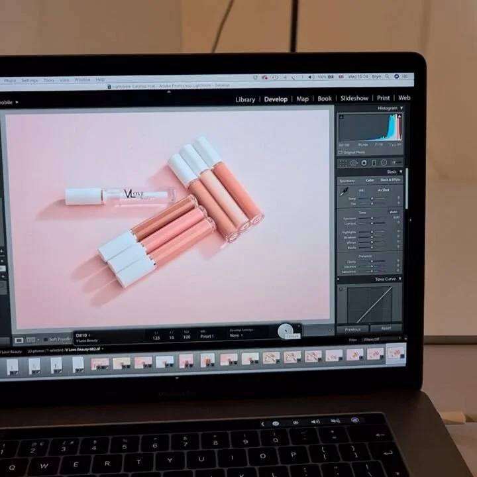Open the Settings menu
This screenshot has height=477, width=477.
click(30, 80)
